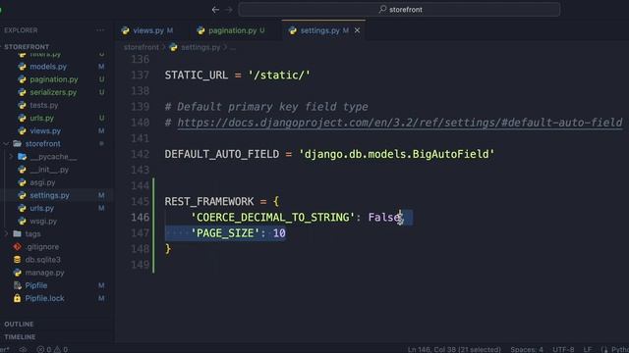The height and width of the screenshot is (353, 629).
Task: Click line number 146 in gutter
Action: (x=140, y=218)
